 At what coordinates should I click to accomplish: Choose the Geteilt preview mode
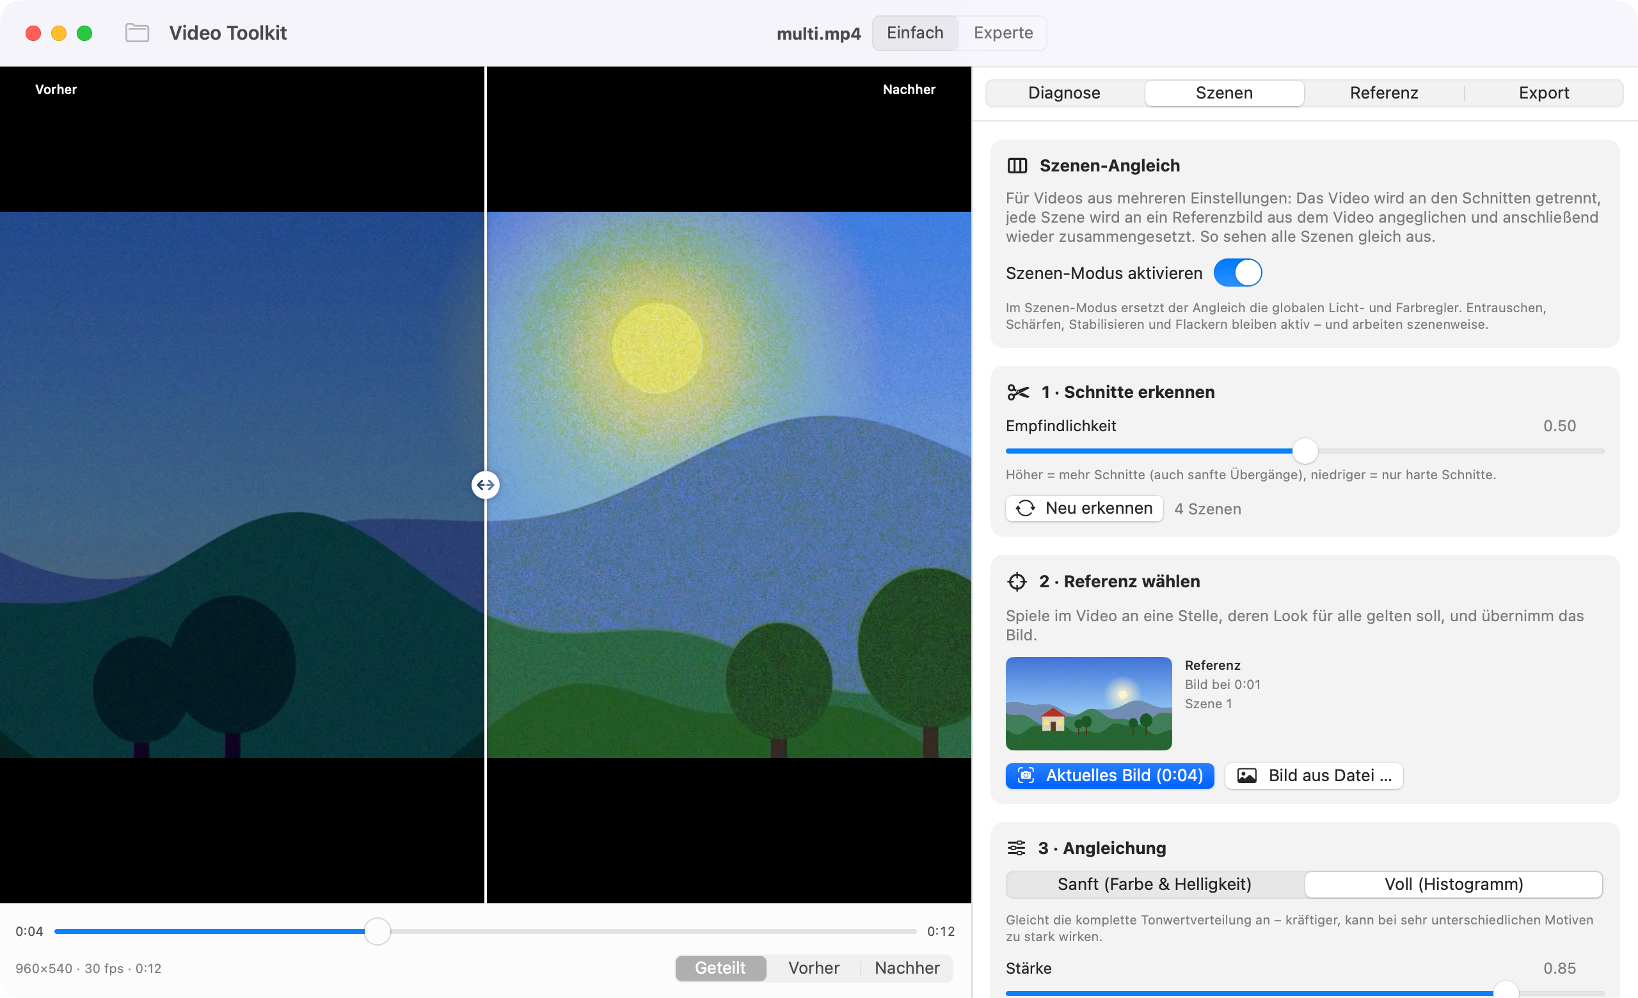click(x=720, y=967)
